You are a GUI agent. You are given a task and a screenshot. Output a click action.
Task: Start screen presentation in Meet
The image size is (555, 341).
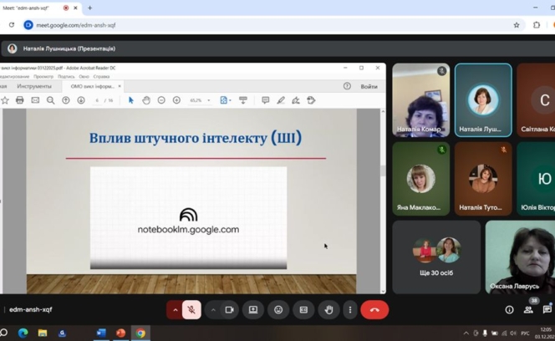pyautogui.click(x=253, y=310)
